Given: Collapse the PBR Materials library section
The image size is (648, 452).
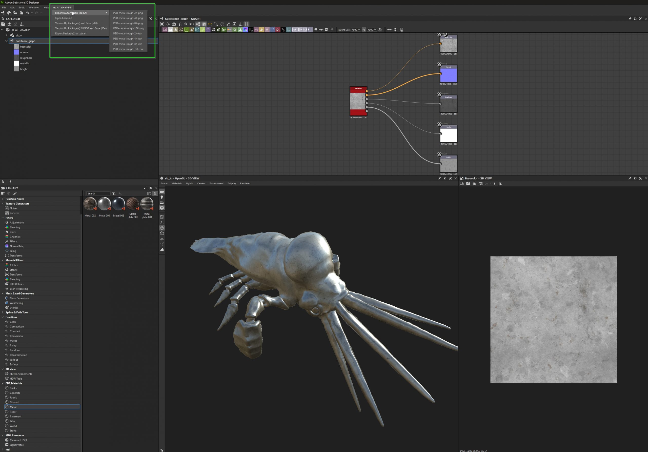Looking at the screenshot, I should pos(3,383).
